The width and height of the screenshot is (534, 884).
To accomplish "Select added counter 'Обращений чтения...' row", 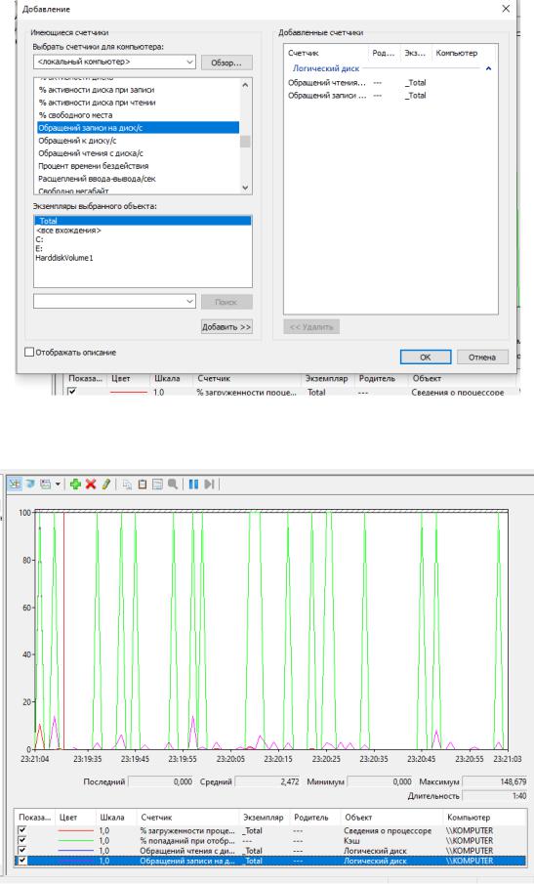I will pos(390,82).
